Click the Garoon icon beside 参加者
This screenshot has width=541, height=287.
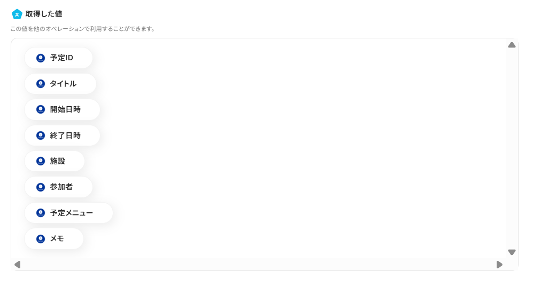(x=41, y=187)
